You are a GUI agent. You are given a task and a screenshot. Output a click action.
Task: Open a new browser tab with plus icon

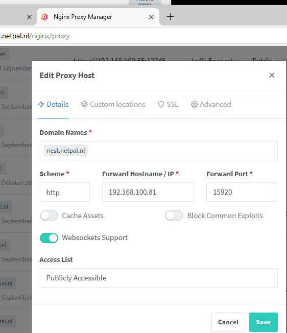coord(170,16)
